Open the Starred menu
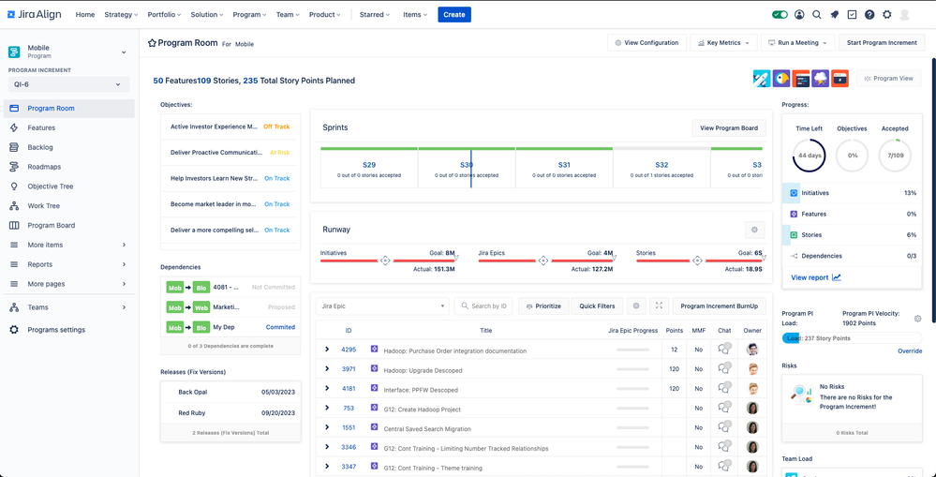The height and width of the screenshot is (477, 936). point(375,14)
